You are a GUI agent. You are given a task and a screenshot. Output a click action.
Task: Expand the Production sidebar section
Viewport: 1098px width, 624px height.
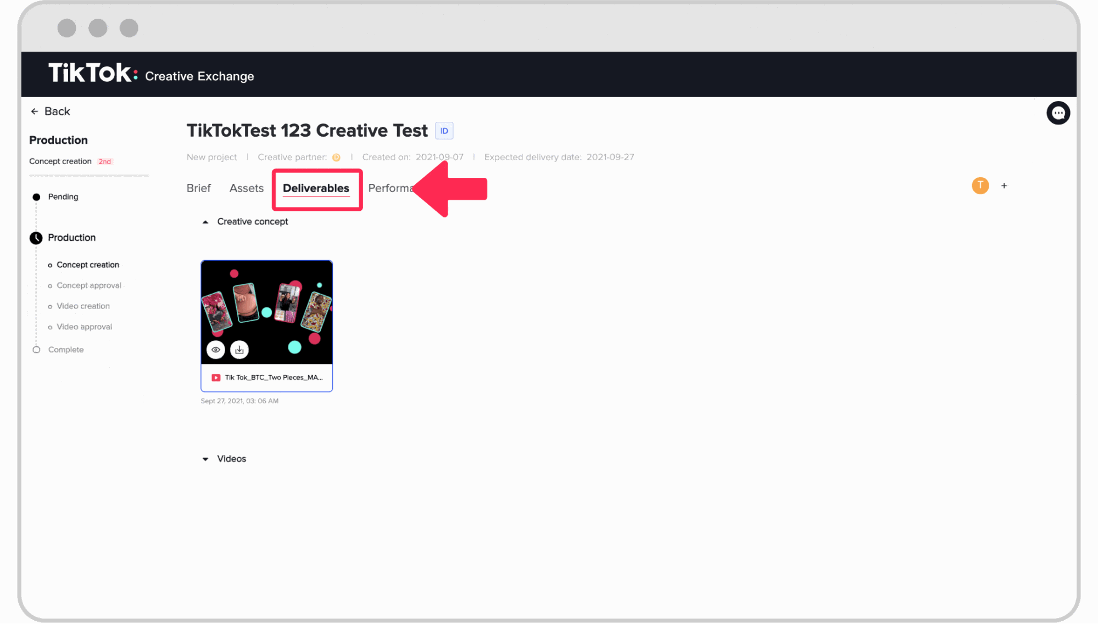pos(71,238)
